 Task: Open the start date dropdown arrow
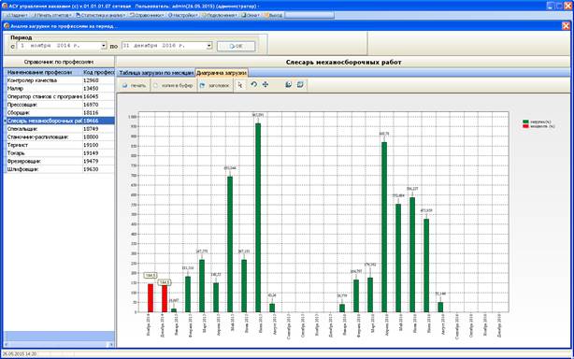[x=104, y=46]
